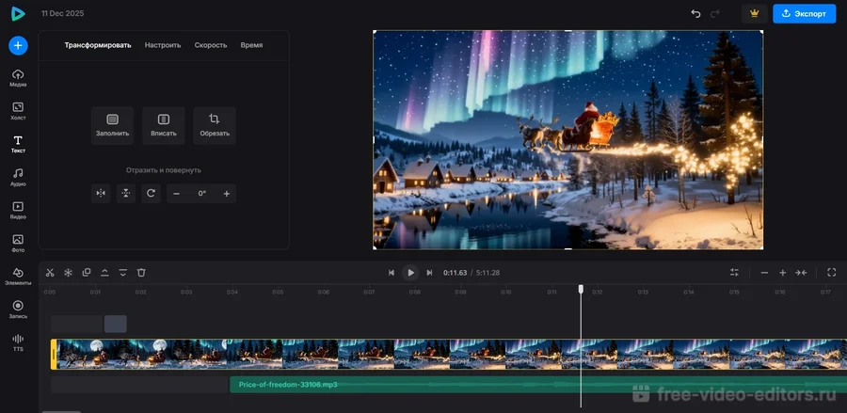
Task: Toggle fullscreen timeline view
Action: [x=832, y=273]
